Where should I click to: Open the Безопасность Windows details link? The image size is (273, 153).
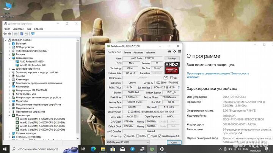(218, 75)
